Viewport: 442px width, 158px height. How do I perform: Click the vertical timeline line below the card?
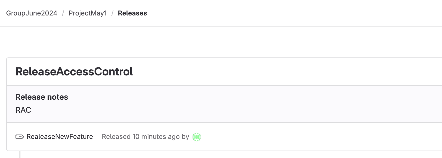click(20, 155)
